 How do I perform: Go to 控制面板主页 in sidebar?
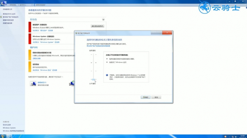click(x=7, y=10)
